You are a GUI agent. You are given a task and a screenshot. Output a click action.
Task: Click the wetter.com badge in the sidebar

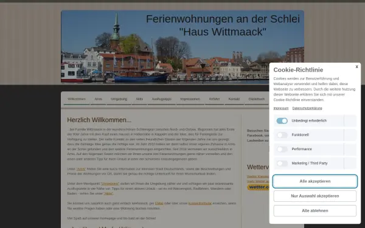[258, 187]
